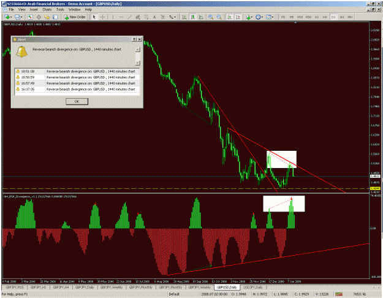The height and width of the screenshot is (298, 383).
Task: Open the Charts menu
Action: pos(47,10)
